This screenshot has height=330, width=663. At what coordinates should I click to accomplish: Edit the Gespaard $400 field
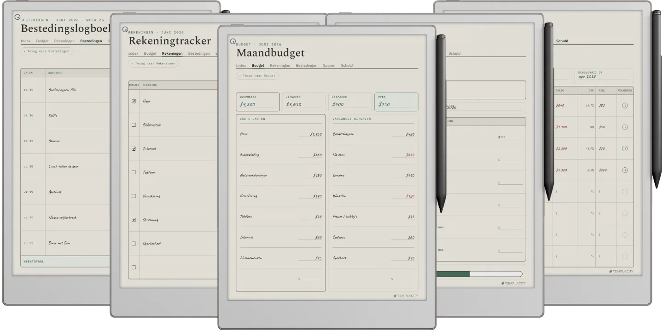point(350,102)
